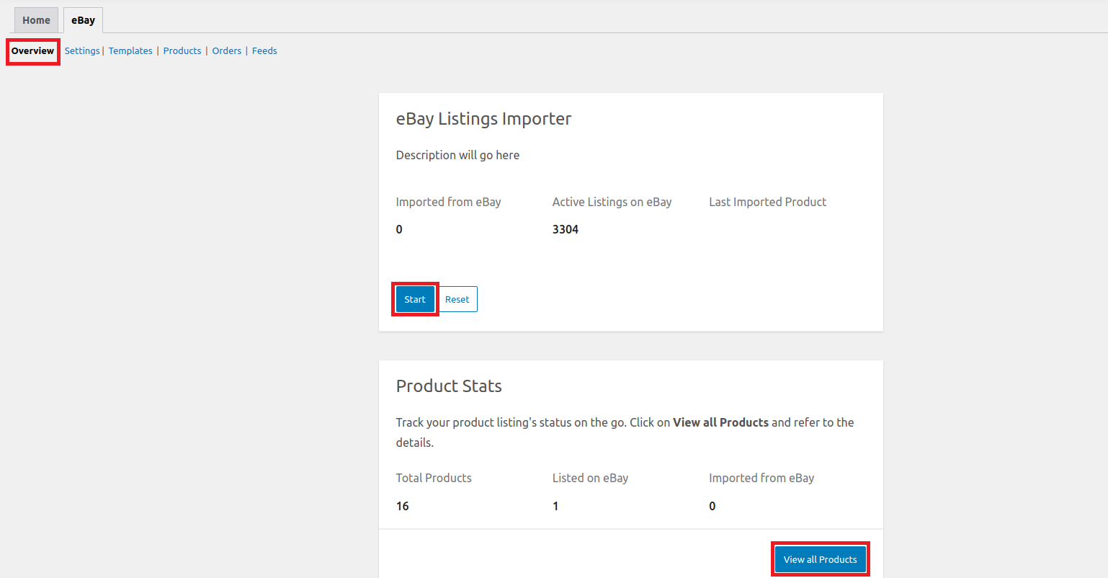1108x578 pixels.
Task: Go to the Feeds link
Action: (264, 51)
